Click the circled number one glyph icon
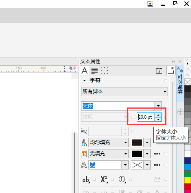Screen dimensions: 191x193 tap(122, 180)
